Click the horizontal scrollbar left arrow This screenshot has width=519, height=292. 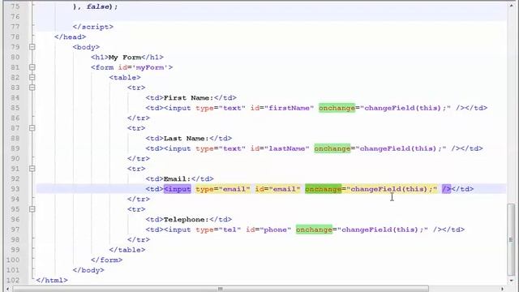[8, 289]
